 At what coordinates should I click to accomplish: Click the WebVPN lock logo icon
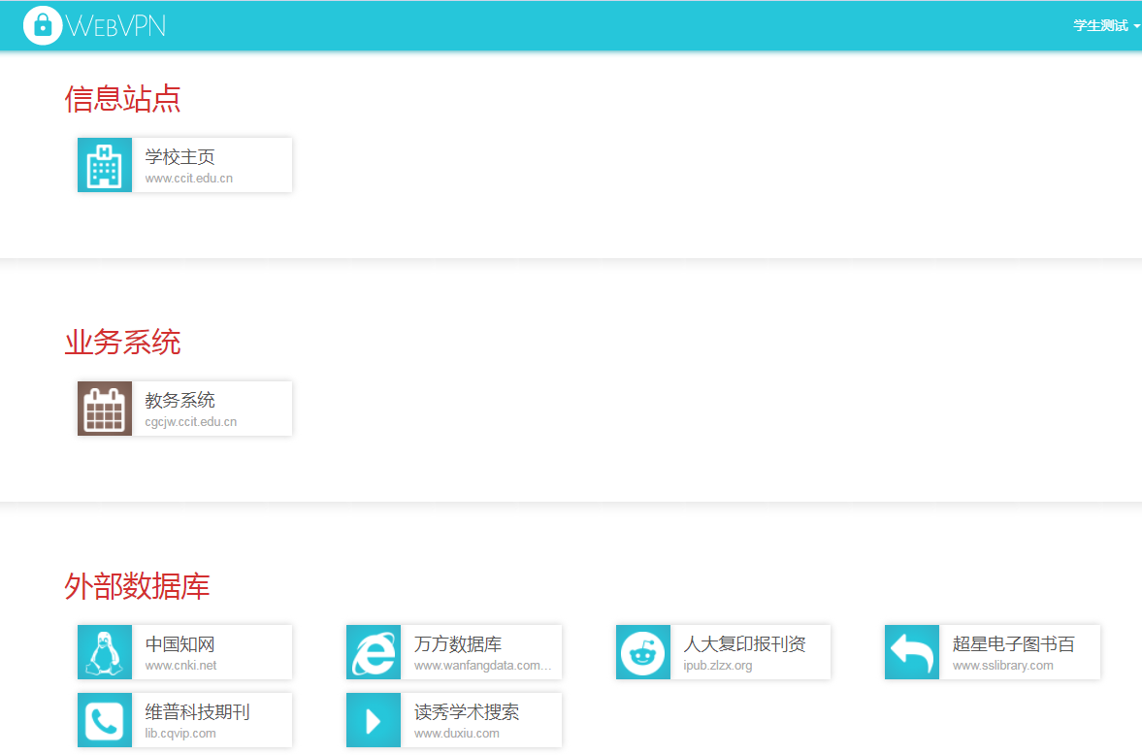point(43,25)
